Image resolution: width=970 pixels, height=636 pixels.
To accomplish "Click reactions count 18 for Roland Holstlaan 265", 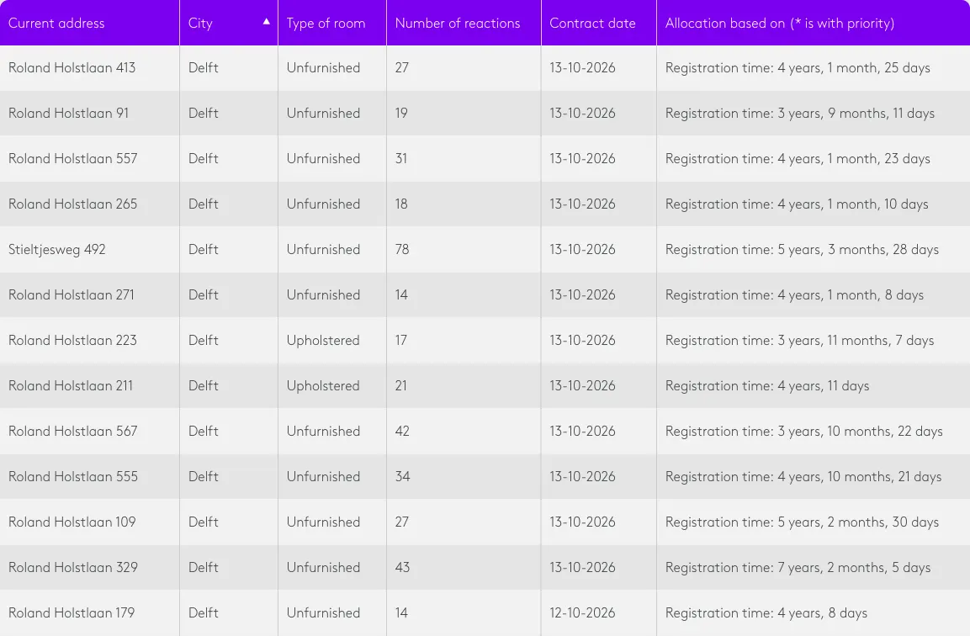I will point(400,204).
